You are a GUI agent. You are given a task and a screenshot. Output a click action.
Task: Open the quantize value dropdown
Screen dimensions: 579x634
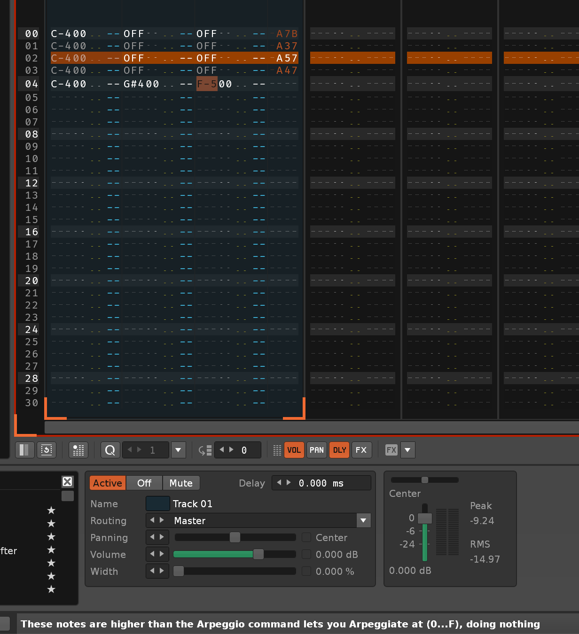[x=178, y=450]
